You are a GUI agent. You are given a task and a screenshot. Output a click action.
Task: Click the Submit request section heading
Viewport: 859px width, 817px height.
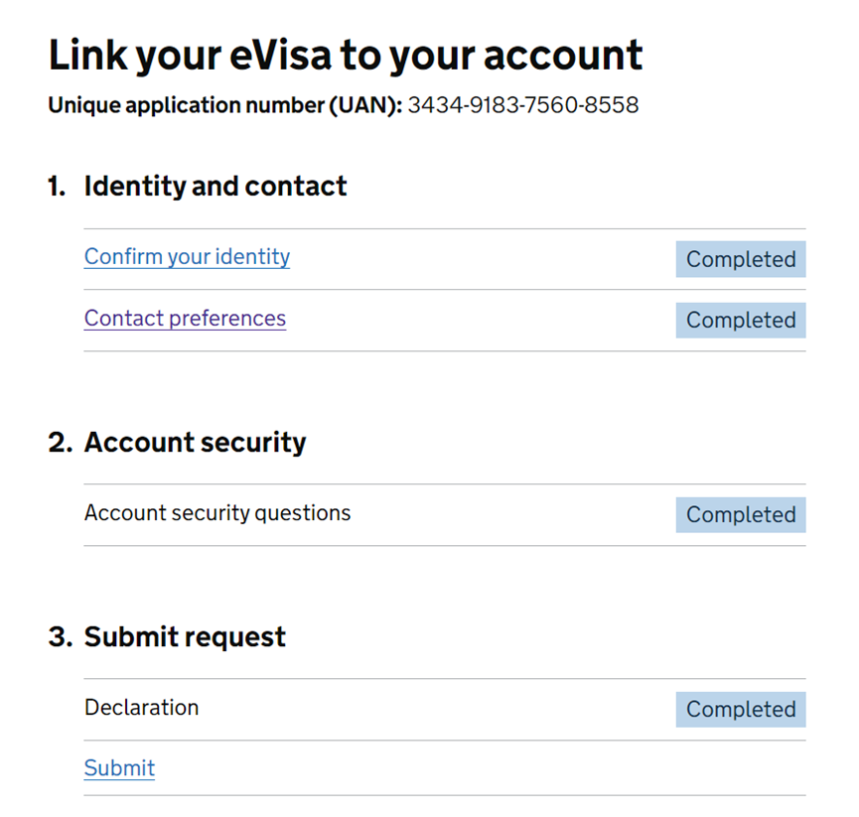(x=185, y=637)
